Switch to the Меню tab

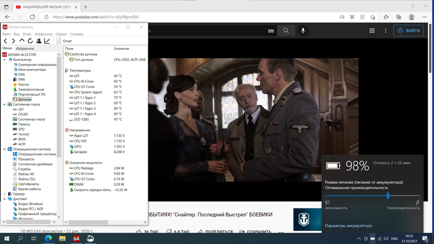(7, 48)
